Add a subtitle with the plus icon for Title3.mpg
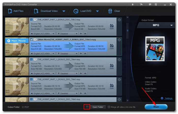Viewport: 178px width, 114px height. point(81,53)
